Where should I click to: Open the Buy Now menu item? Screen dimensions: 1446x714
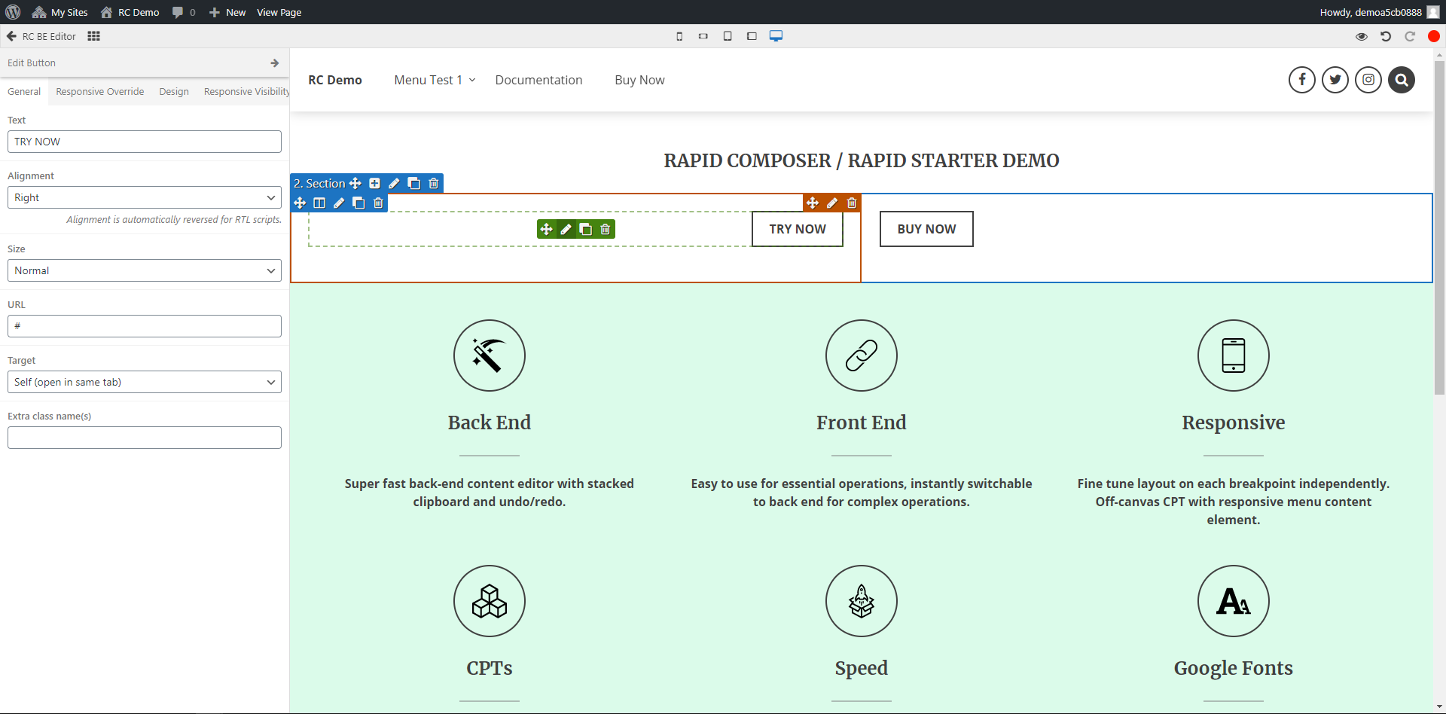[x=640, y=80]
